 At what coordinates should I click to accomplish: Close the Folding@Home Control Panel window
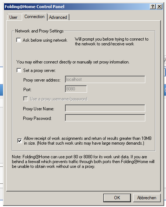coord(159,7)
